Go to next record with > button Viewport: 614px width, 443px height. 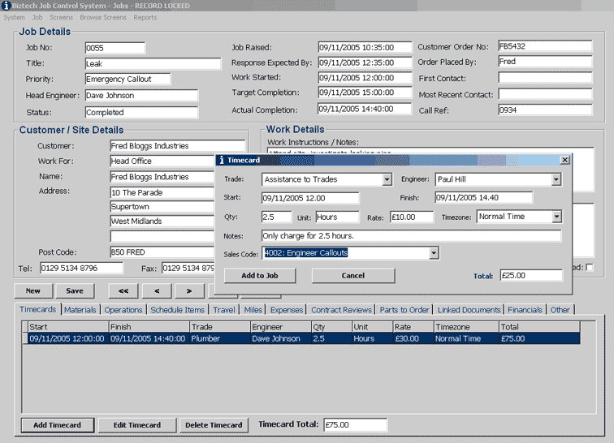click(189, 290)
